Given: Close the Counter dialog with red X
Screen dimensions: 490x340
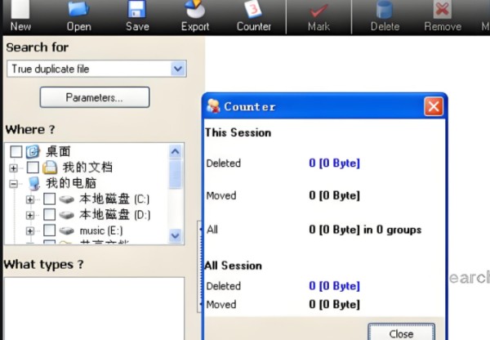Looking at the screenshot, I should point(434,106).
